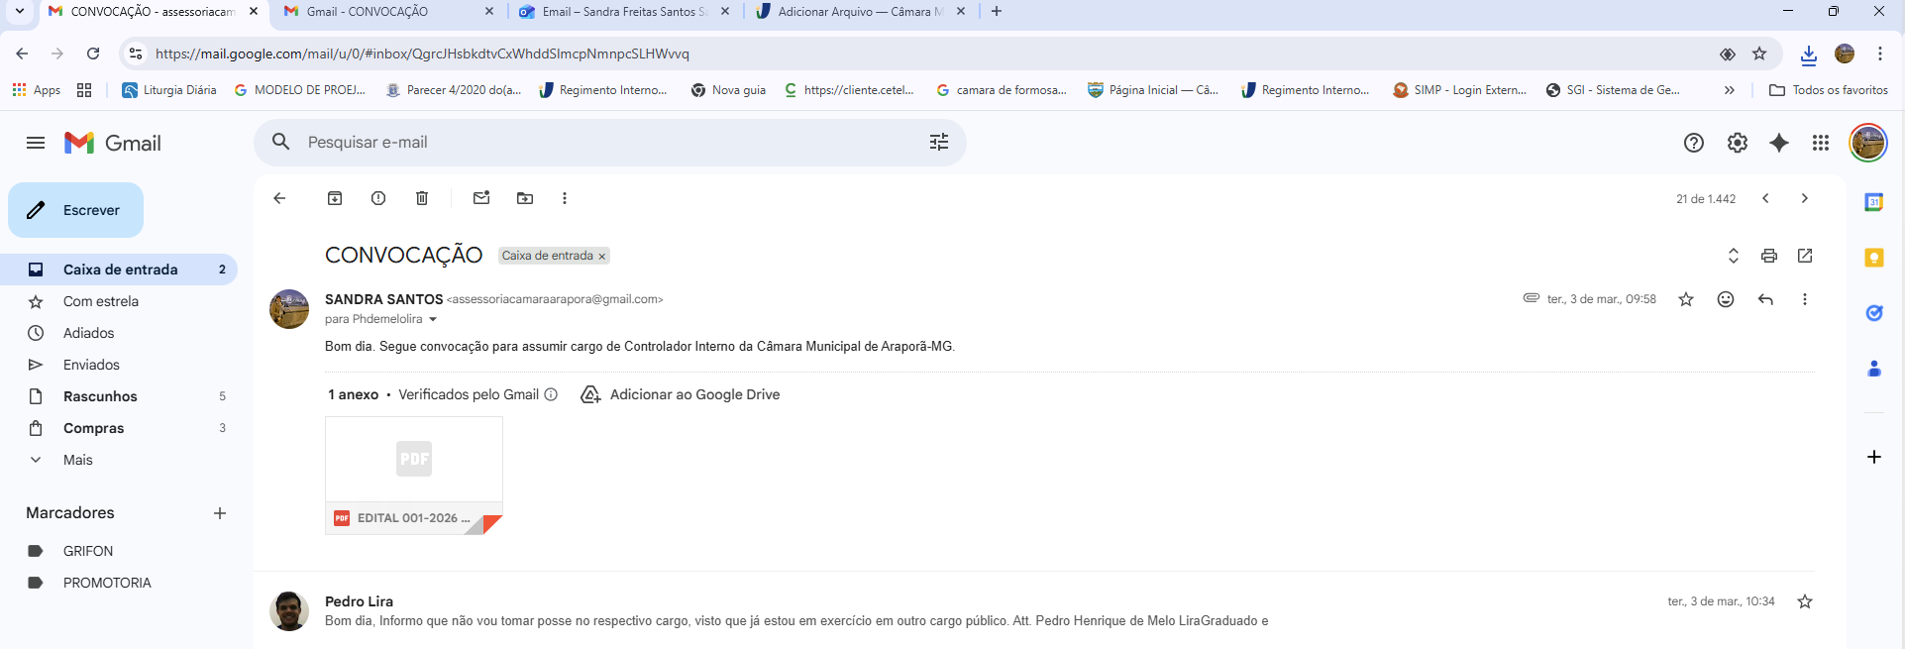Report the message as spam

[x=378, y=198]
